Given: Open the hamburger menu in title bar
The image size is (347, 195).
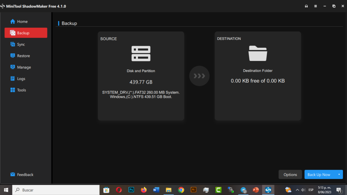Looking at the screenshot, I should click(315, 6).
